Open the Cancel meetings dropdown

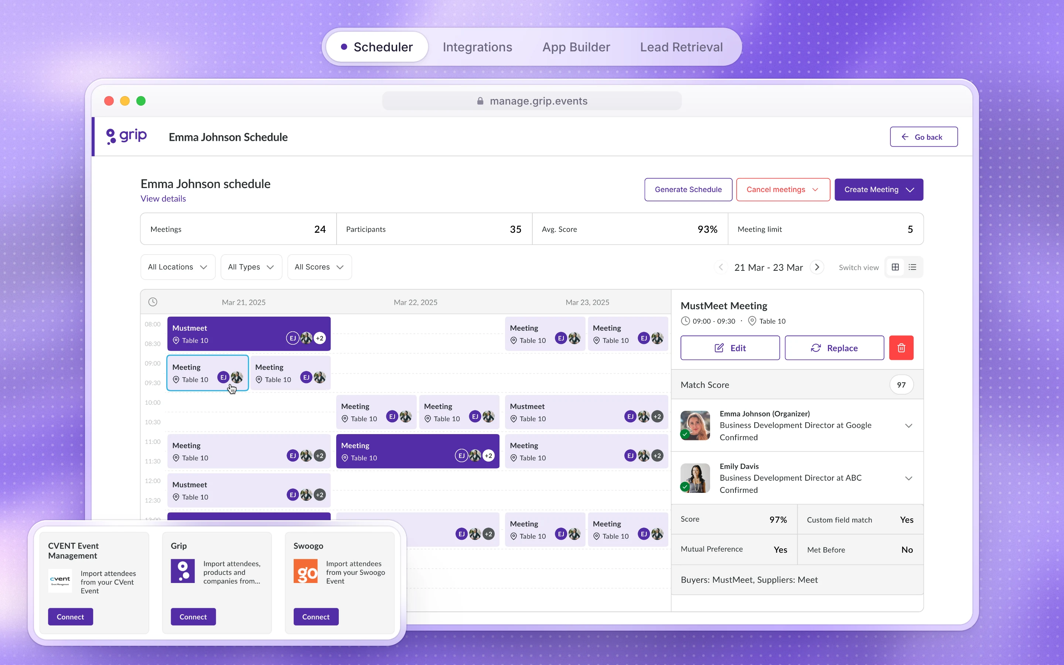(x=782, y=190)
